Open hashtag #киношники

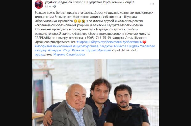(63, 46)
